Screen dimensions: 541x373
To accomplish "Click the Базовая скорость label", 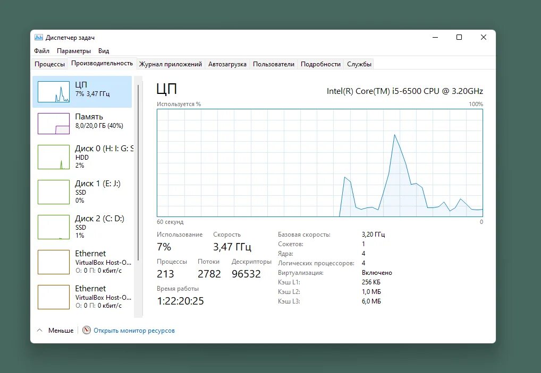I will click(x=304, y=235).
